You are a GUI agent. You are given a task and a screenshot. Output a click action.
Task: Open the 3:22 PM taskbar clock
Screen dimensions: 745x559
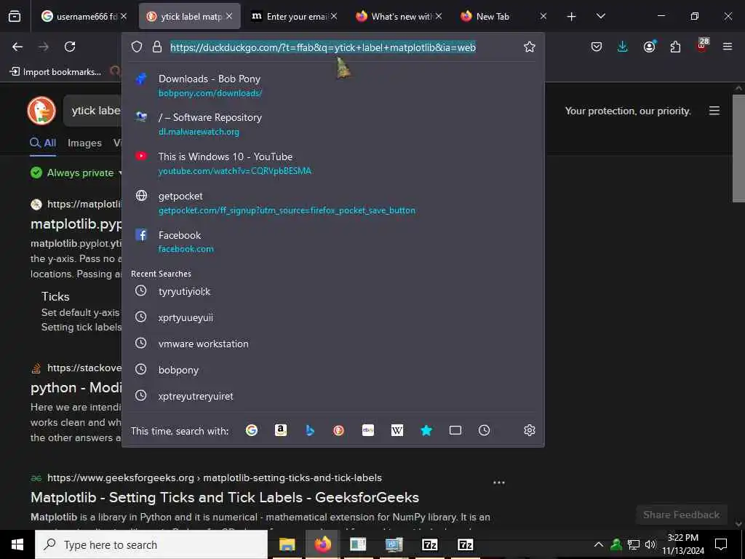point(682,544)
